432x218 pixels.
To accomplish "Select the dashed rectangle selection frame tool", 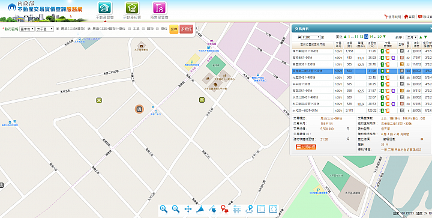I will pyautogui.click(x=273, y=209).
